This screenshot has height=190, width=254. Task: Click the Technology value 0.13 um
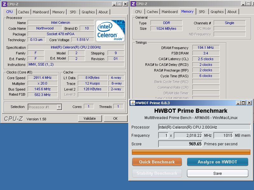click(x=37, y=40)
